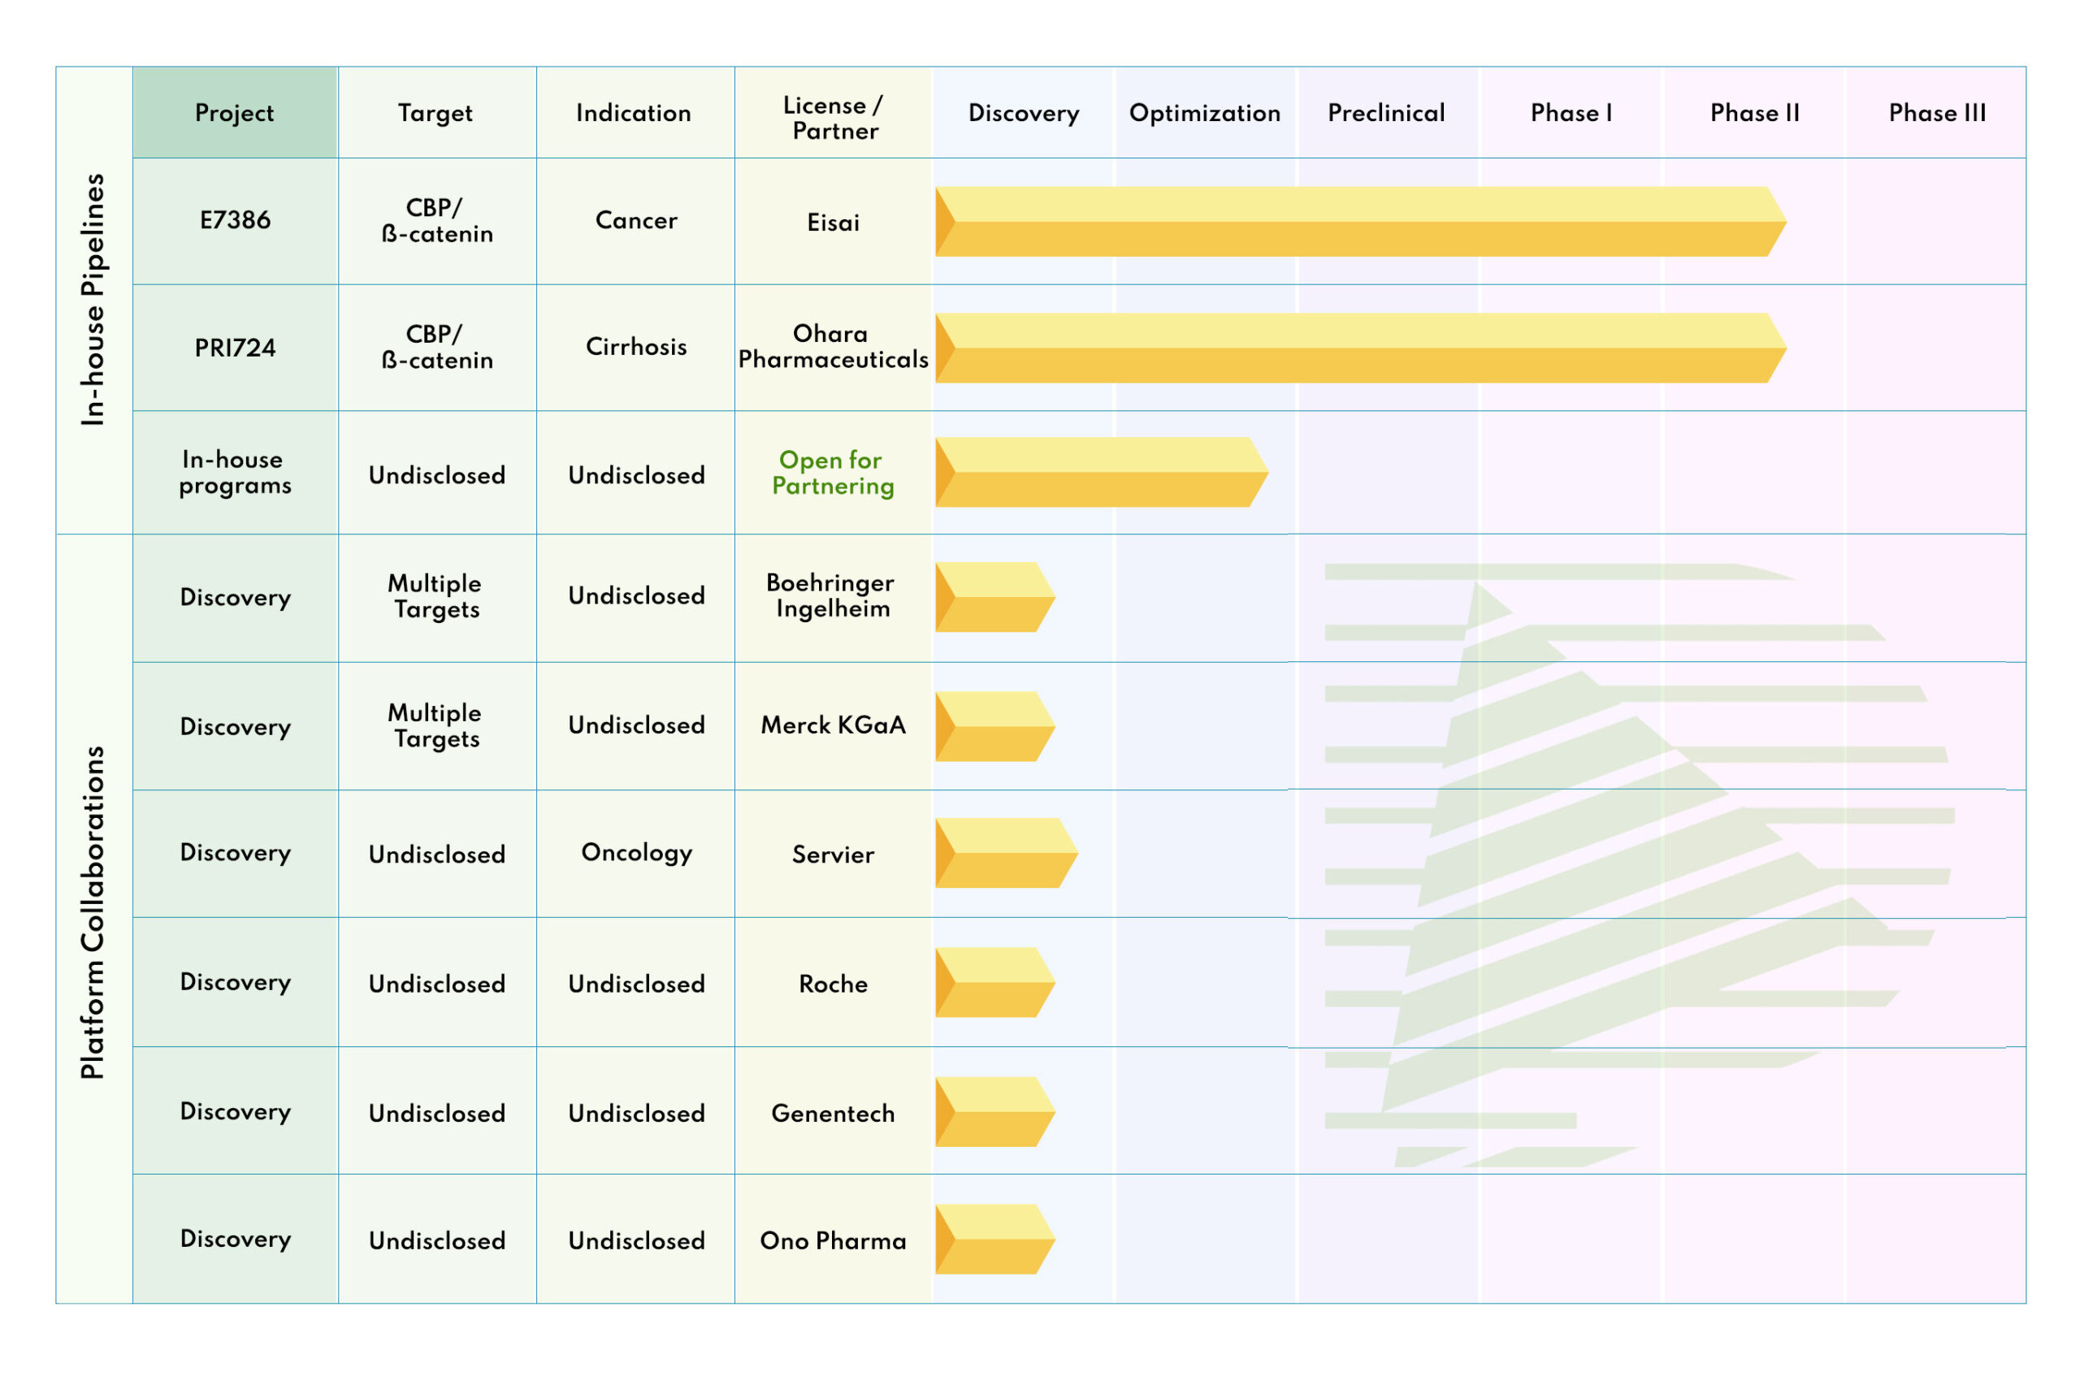2080x1376 pixels.
Task: Select the Phase II stage header
Action: point(1756,112)
